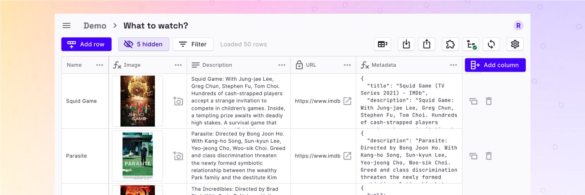The height and width of the screenshot is (195, 585).
Task: Click the Squid Game metadata JSON cell
Action: 409,101
